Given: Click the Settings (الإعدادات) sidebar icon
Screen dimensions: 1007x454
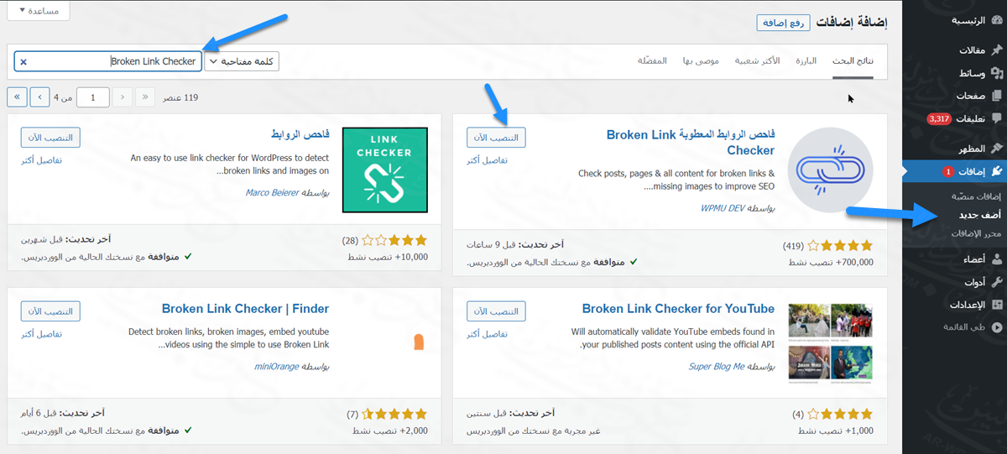Looking at the screenshot, I should point(996,305).
